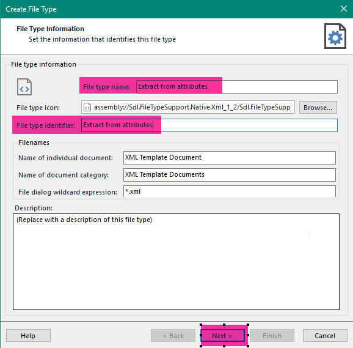Click the Finish button
Image resolution: width=353 pixels, height=348 pixels.
(x=272, y=336)
